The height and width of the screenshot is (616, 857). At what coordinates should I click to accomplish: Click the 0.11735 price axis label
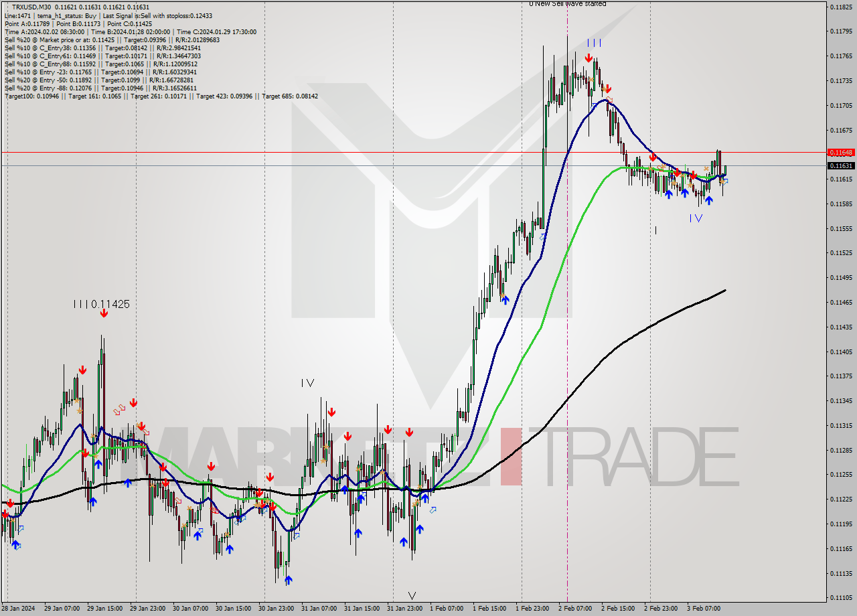coord(841,80)
